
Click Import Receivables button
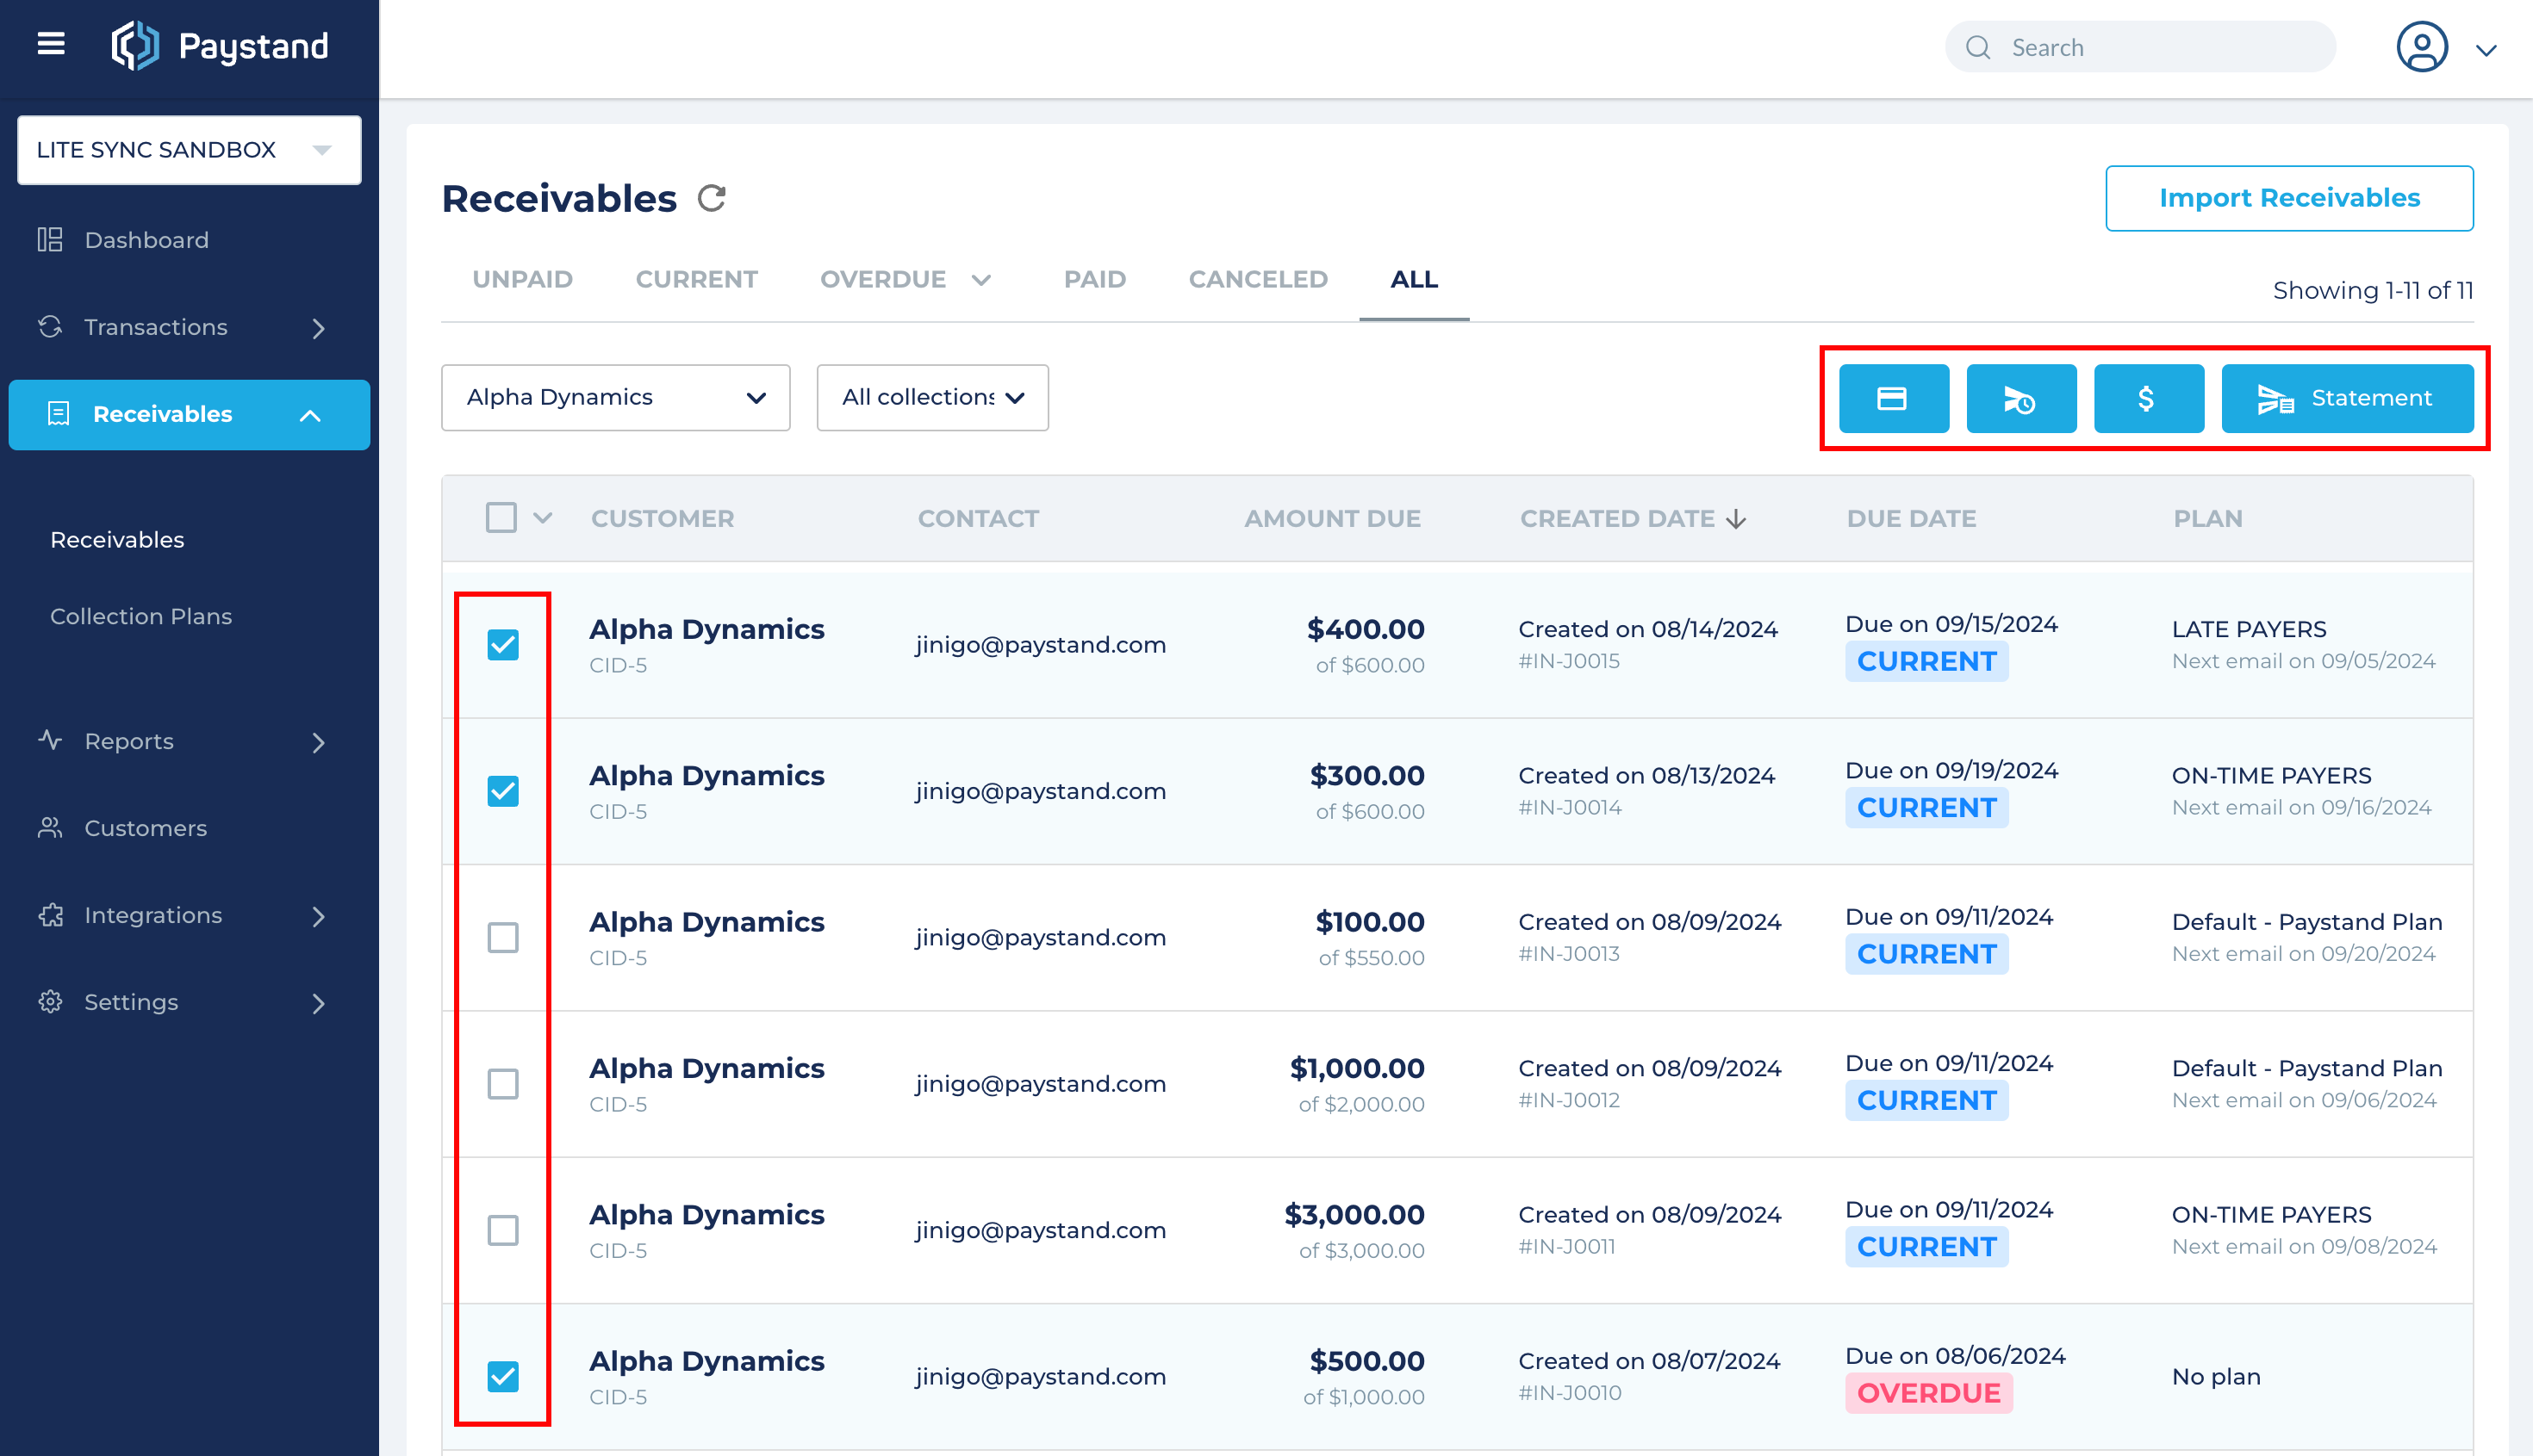tap(2289, 198)
